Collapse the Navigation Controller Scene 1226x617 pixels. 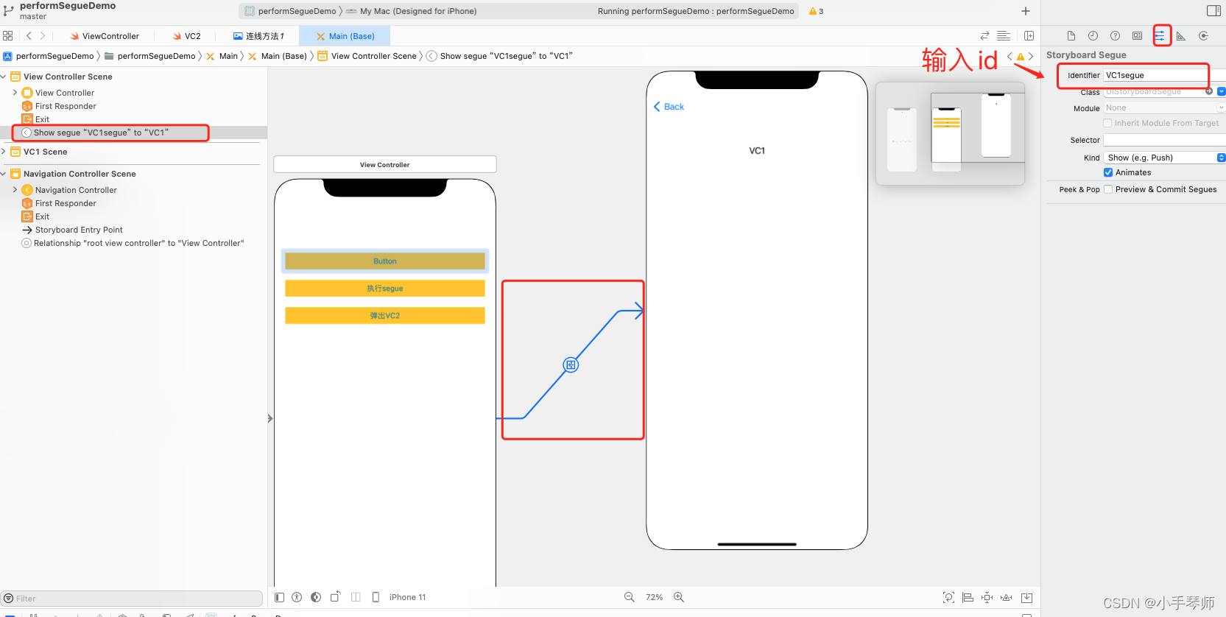coord(4,174)
